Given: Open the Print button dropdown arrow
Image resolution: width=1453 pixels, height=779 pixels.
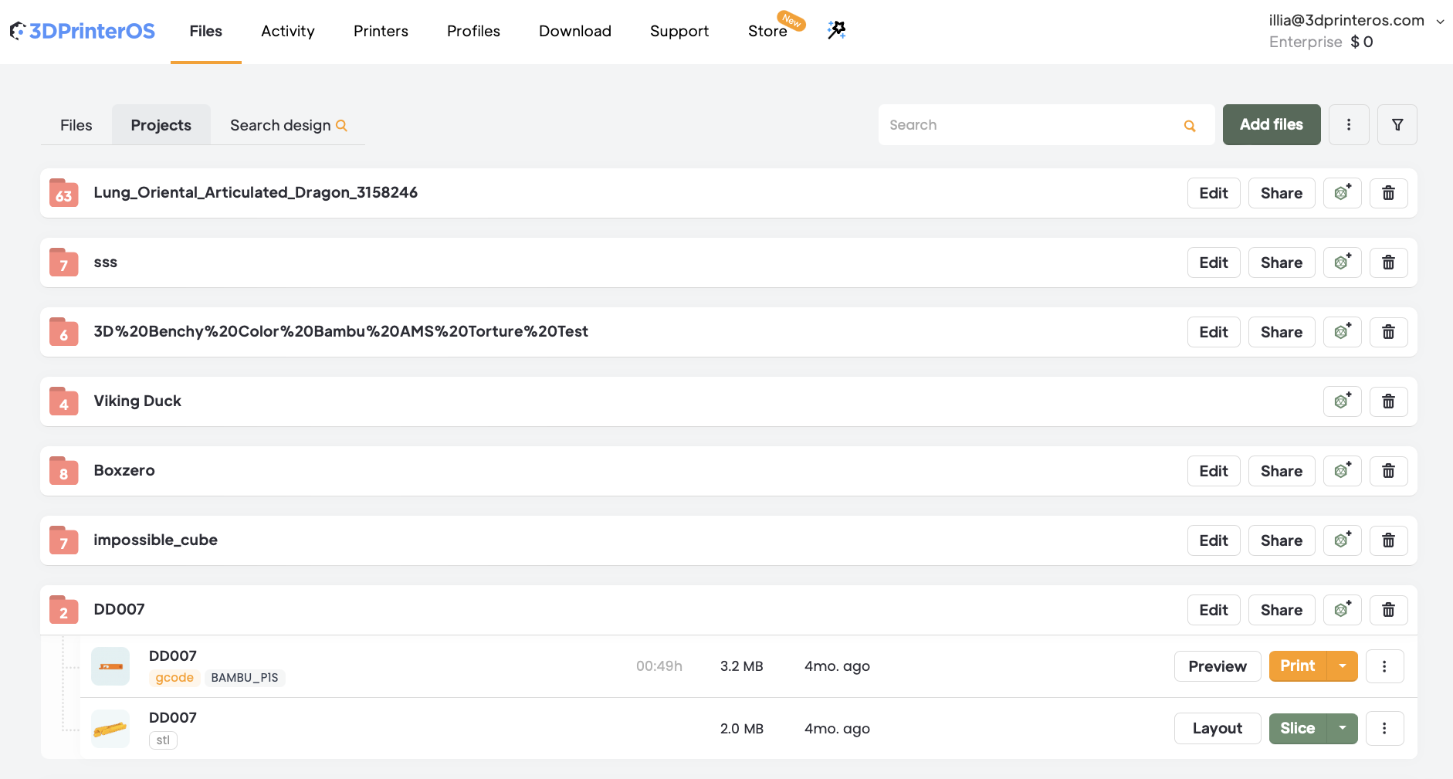Looking at the screenshot, I should pyautogui.click(x=1341, y=666).
